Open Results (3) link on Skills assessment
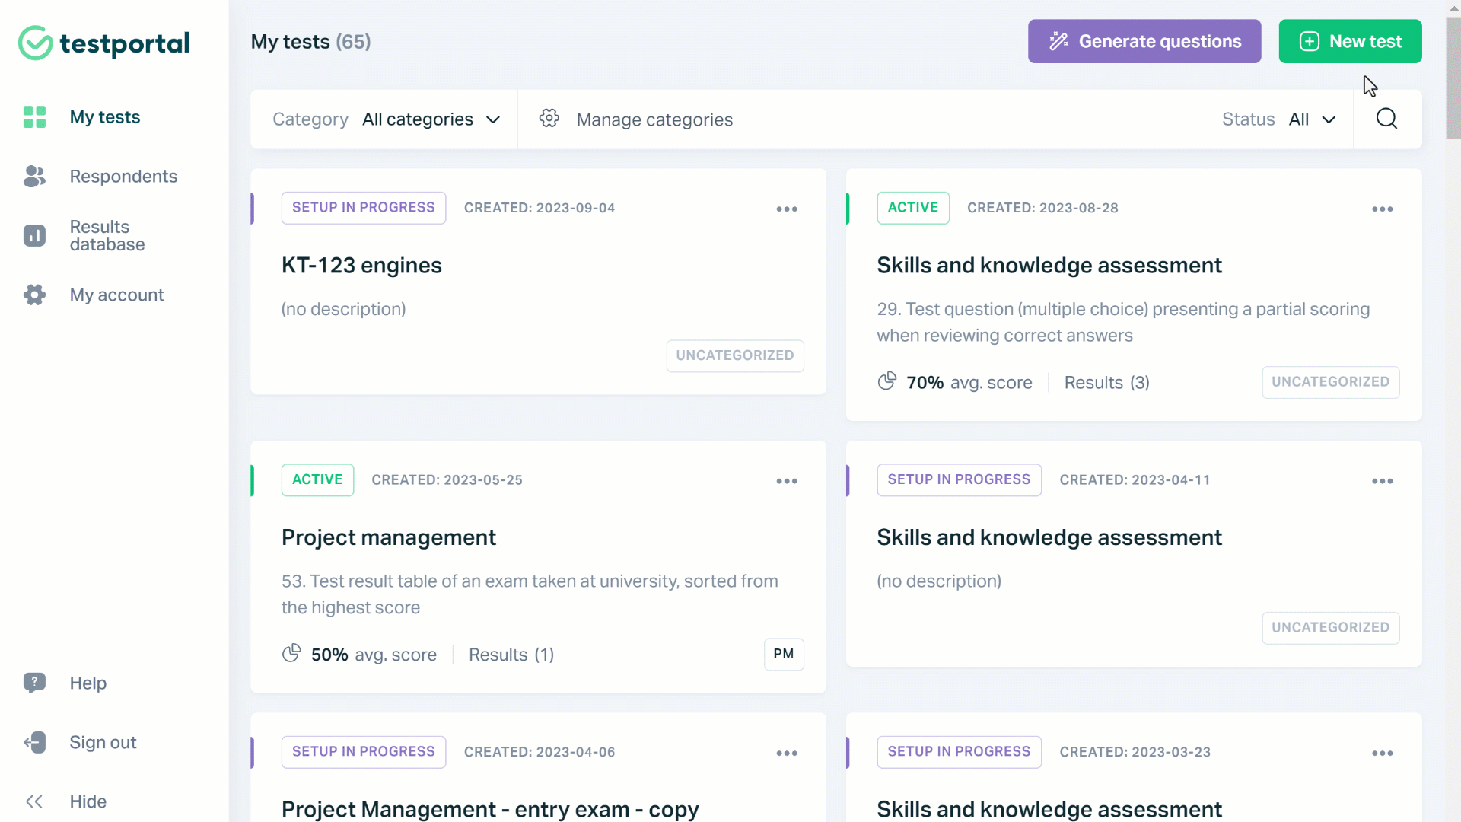Viewport: 1461px width, 822px height. [1106, 382]
